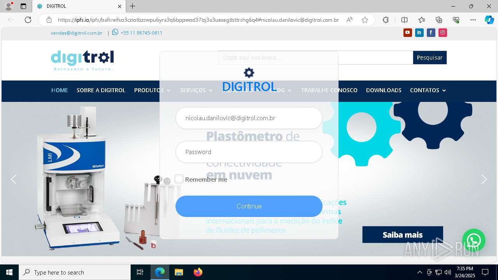Screen dimensions: 498x280
Task: Open clock showing 7:35 PM
Action: point(465,272)
